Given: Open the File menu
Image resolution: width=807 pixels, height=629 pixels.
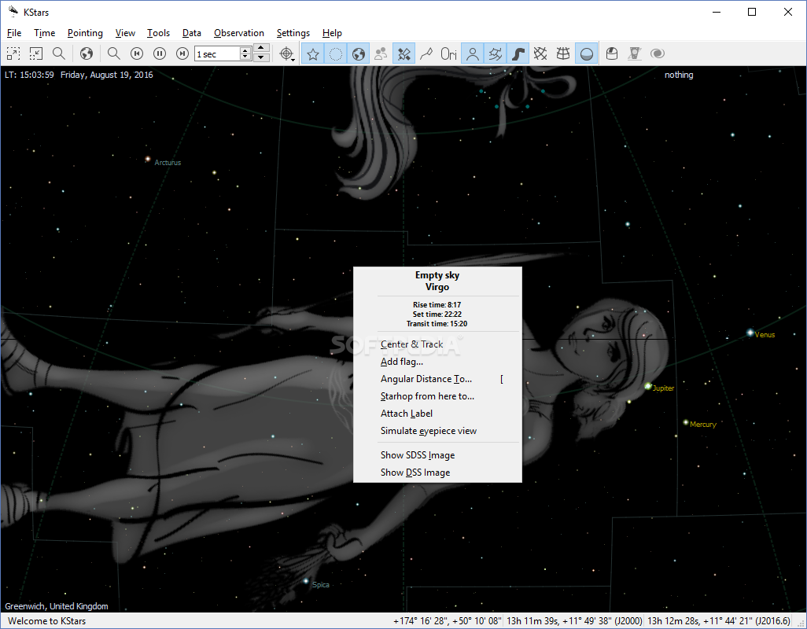Looking at the screenshot, I should (14, 33).
